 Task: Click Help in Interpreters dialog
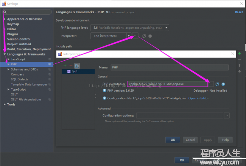[225, 140]
